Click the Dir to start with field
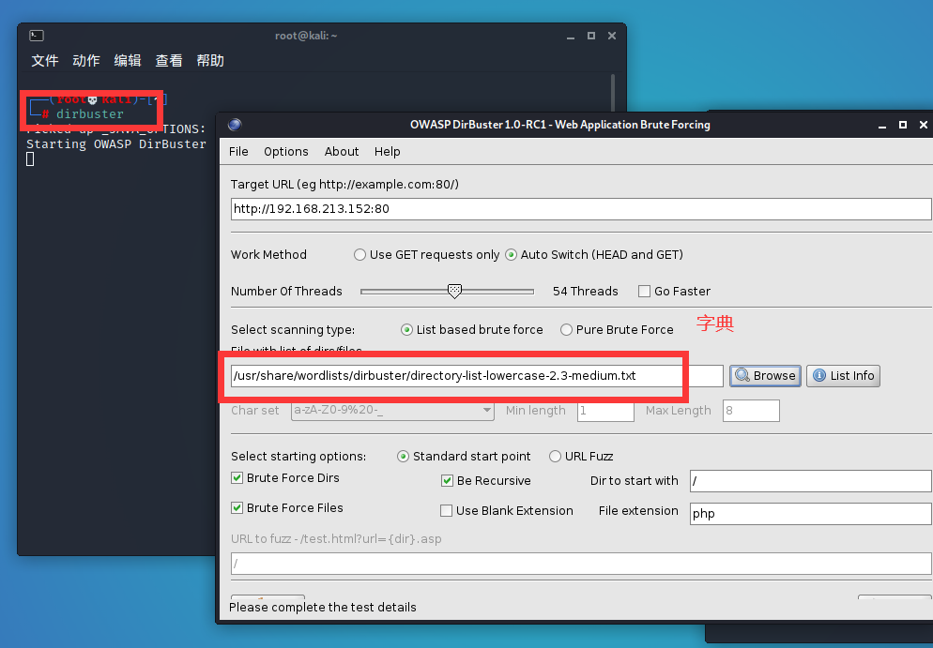 810,481
